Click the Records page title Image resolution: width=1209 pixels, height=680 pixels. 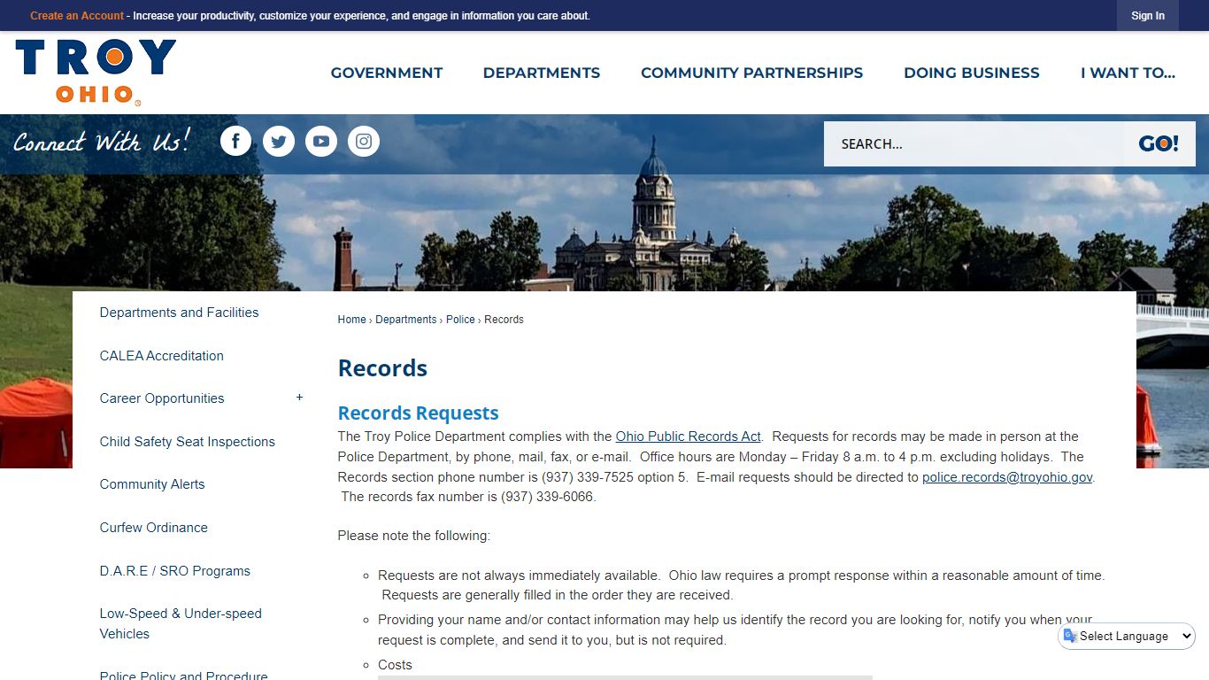point(383,368)
